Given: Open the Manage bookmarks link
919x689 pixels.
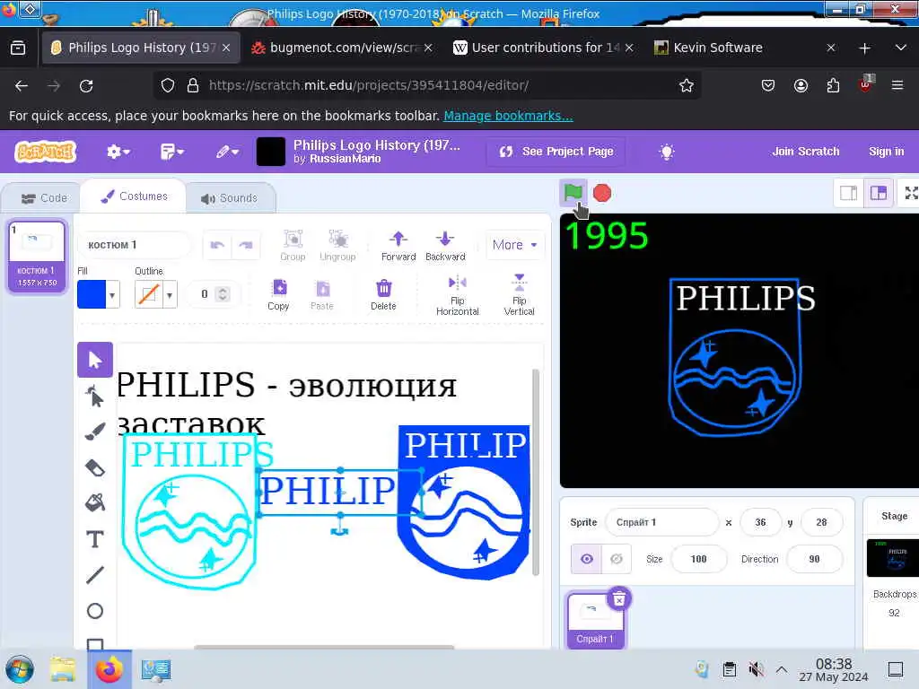Looking at the screenshot, I should (x=508, y=116).
